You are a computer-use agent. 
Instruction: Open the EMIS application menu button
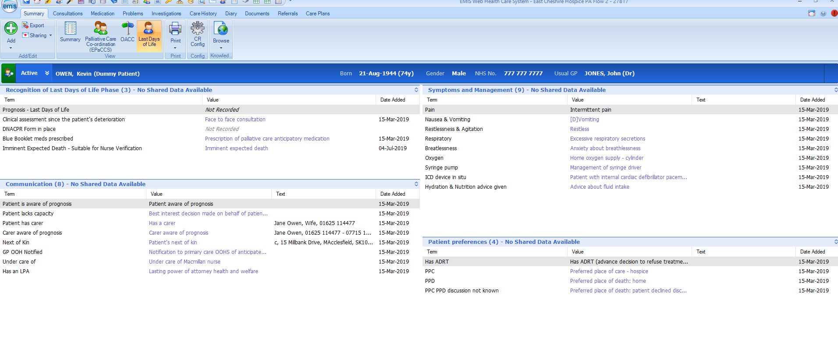coord(9,6)
